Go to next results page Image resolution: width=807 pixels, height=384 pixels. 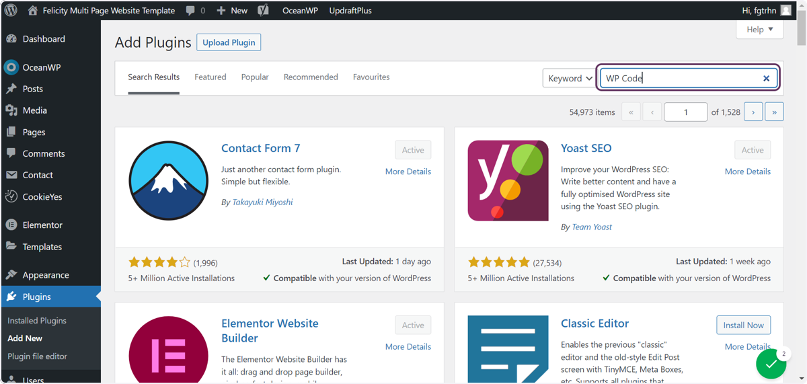click(753, 112)
